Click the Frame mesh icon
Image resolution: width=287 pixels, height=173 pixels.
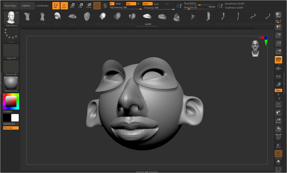tap(278, 104)
